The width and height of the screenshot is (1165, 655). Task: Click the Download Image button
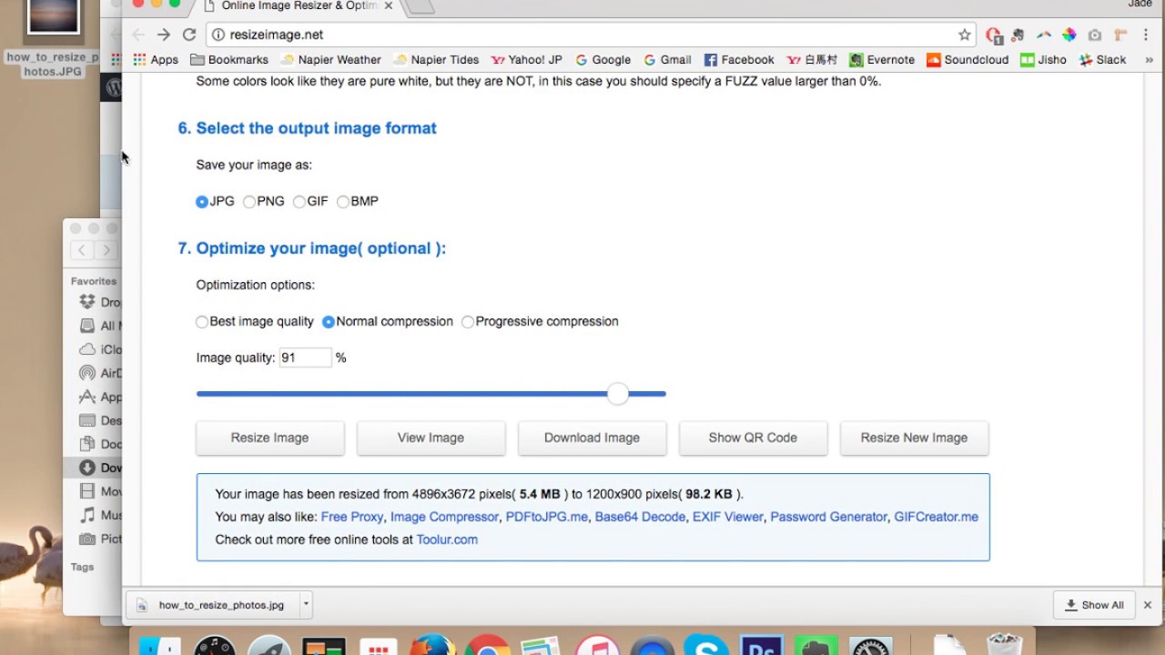593,438
